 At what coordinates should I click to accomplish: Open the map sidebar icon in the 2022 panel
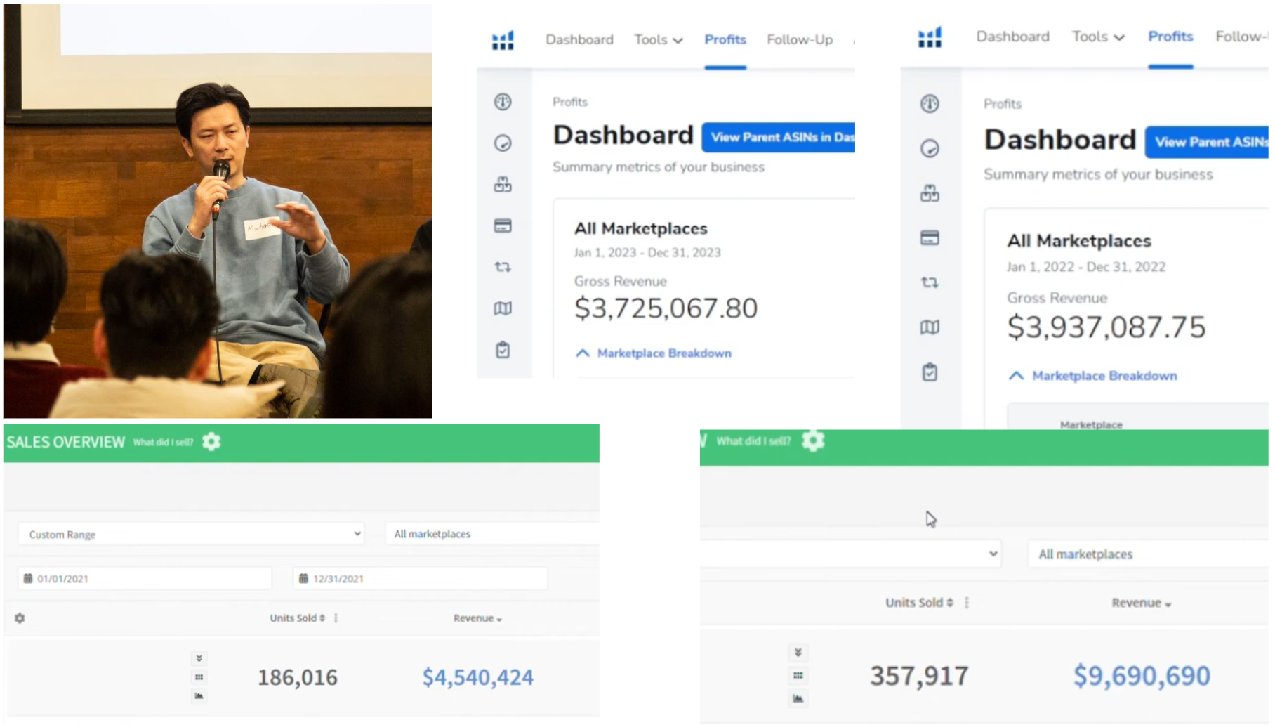(x=930, y=327)
